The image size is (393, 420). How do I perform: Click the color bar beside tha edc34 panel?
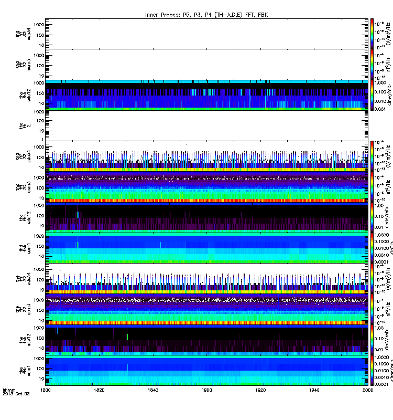[372, 34]
